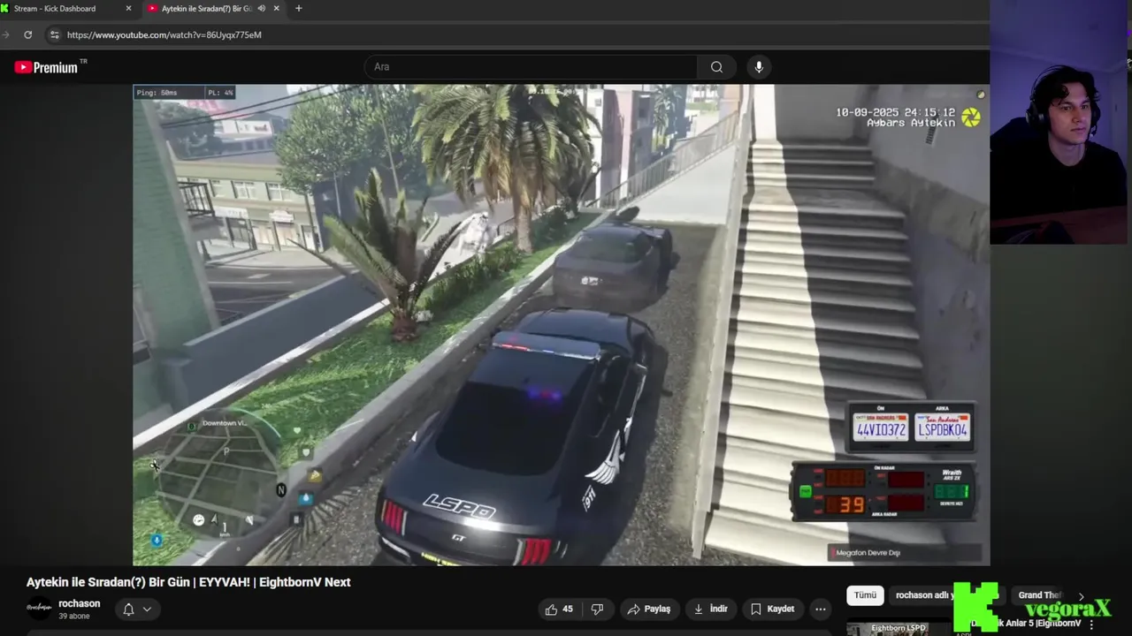
Task: Select the Grand Theft filter chip
Action: click(1039, 595)
